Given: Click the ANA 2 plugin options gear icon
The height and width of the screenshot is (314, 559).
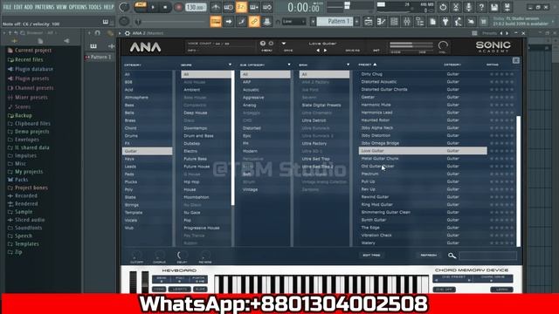Looking at the screenshot, I should coord(128,33).
